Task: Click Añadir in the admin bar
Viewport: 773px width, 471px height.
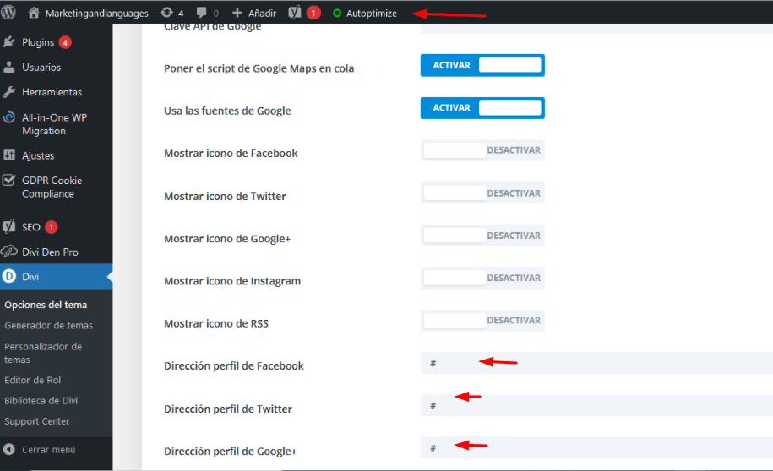Action: 262,14
